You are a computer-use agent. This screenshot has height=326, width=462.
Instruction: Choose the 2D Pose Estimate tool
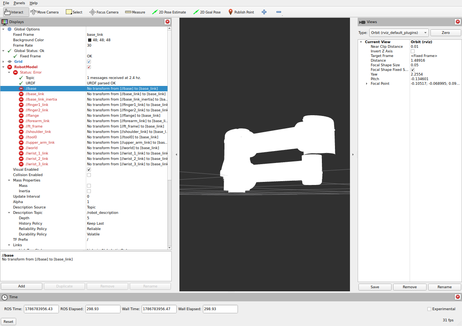169,12
